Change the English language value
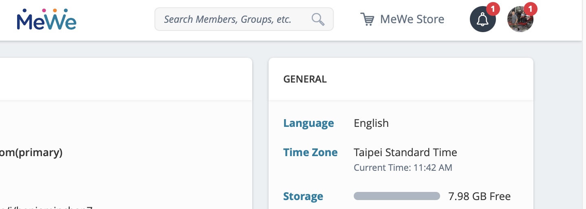Viewport: 586px width, 209px height. pyautogui.click(x=371, y=123)
